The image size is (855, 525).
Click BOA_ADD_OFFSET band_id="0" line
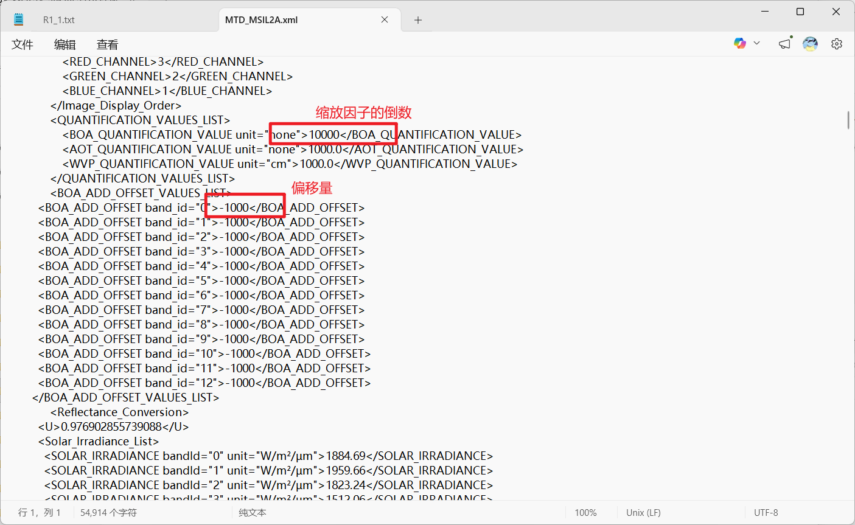(201, 207)
